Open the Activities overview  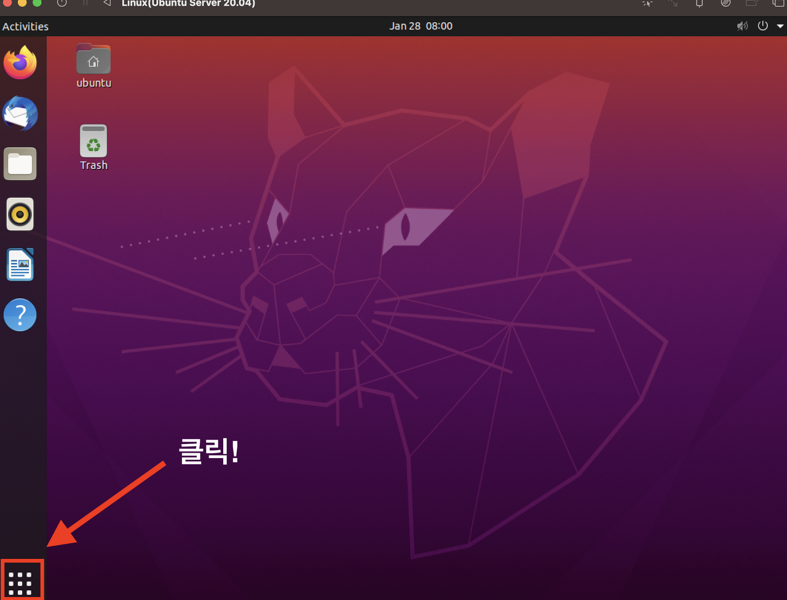(25, 26)
